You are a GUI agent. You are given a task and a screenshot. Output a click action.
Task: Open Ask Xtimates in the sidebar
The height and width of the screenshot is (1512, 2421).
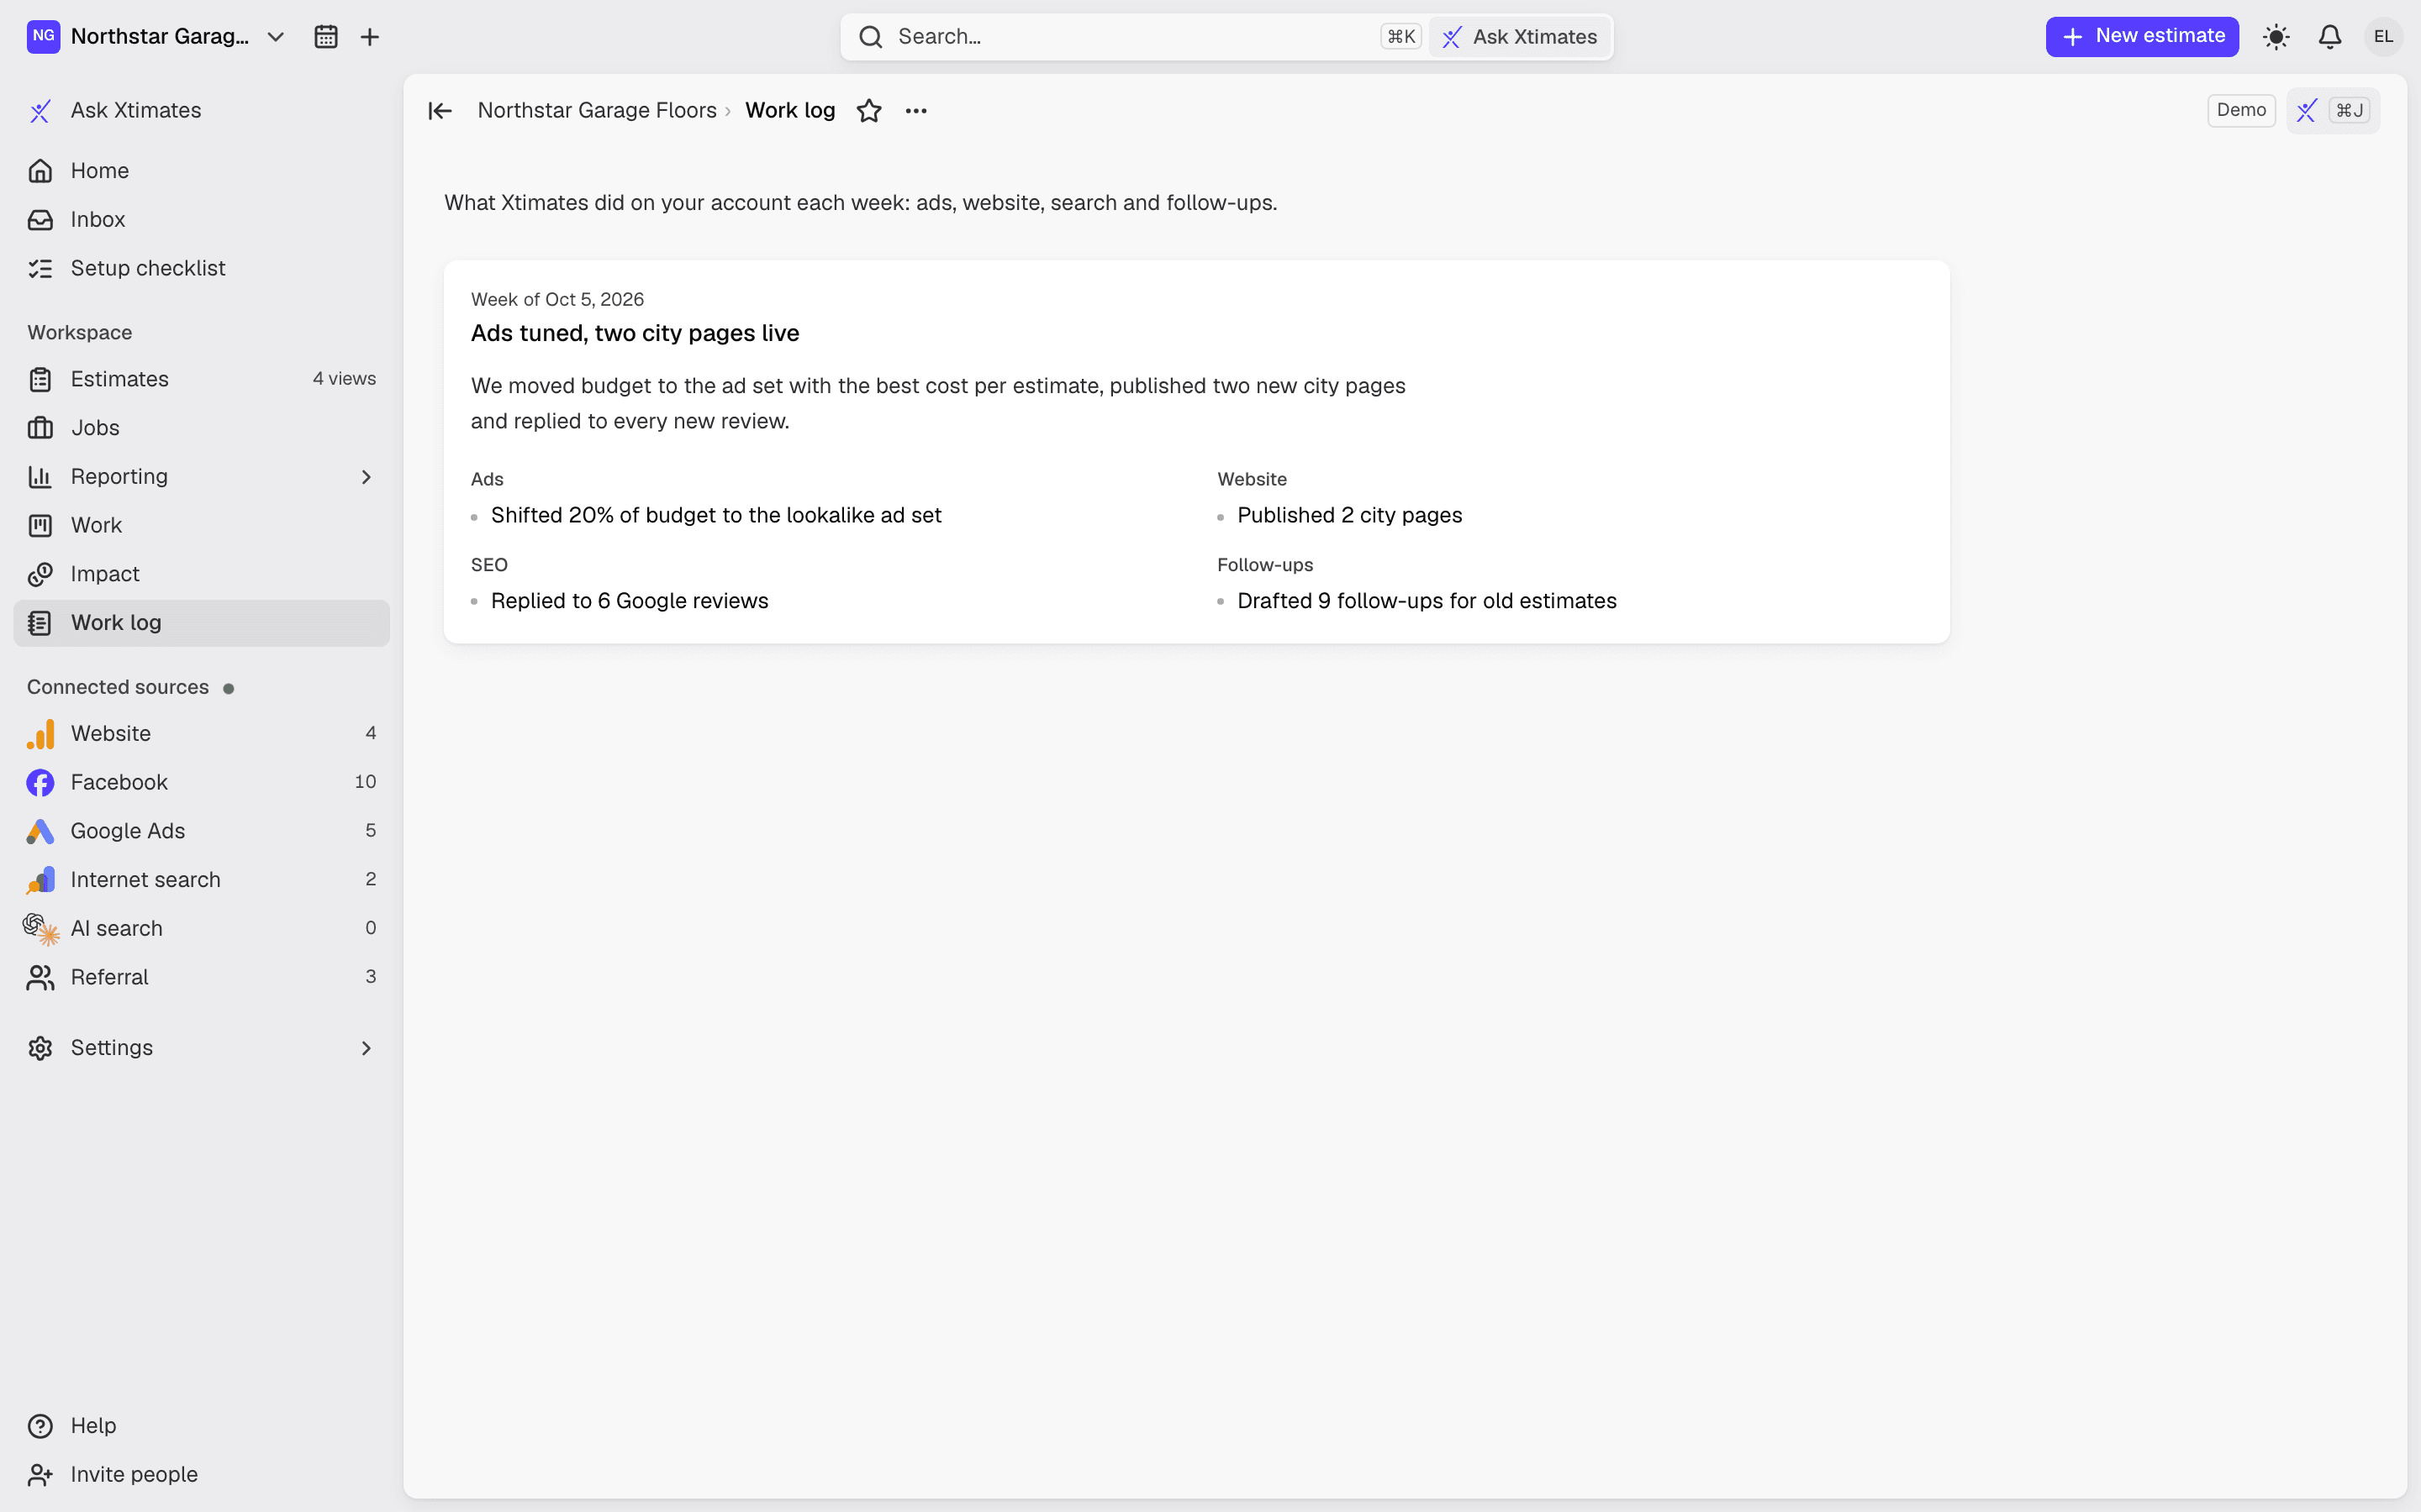201,111
